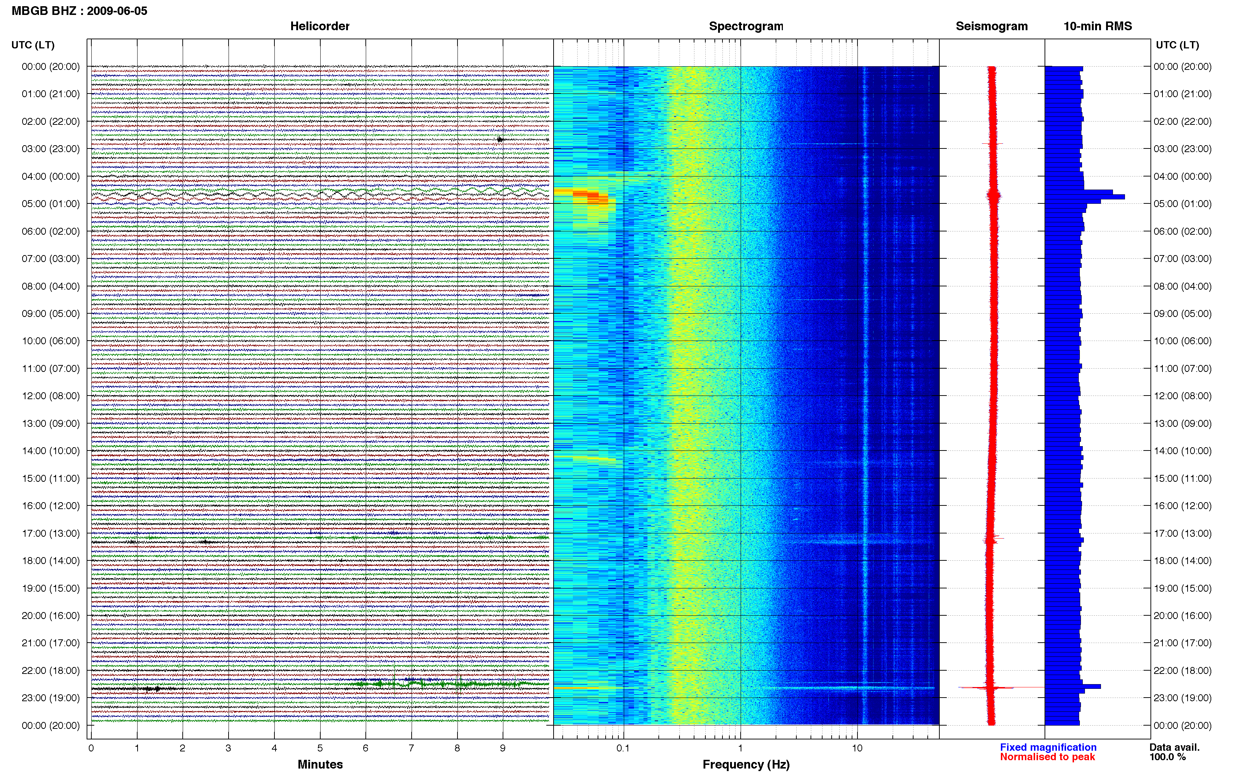Click the 'Helicorder' panel heading
This screenshot has width=1244, height=778.
click(x=320, y=26)
